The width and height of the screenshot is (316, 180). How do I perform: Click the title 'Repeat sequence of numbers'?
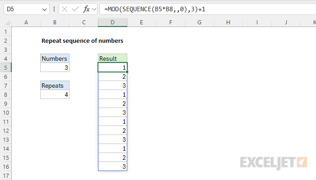[82, 41]
